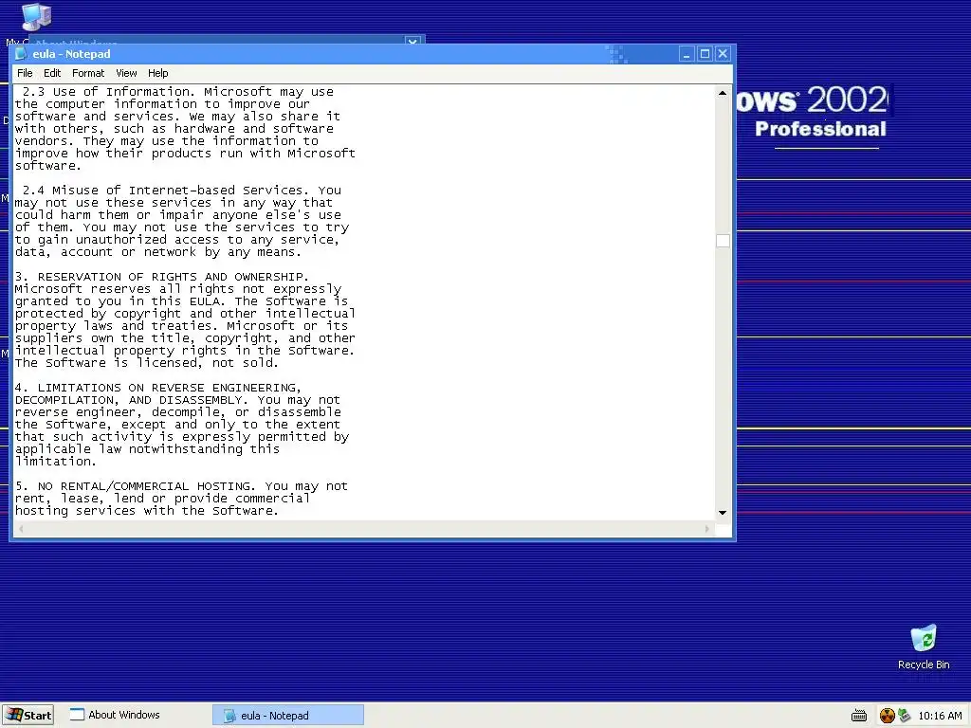Click 'hosting services with the Software.' line
Image resolution: width=971 pixels, height=728 pixels.
click(147, 511)
